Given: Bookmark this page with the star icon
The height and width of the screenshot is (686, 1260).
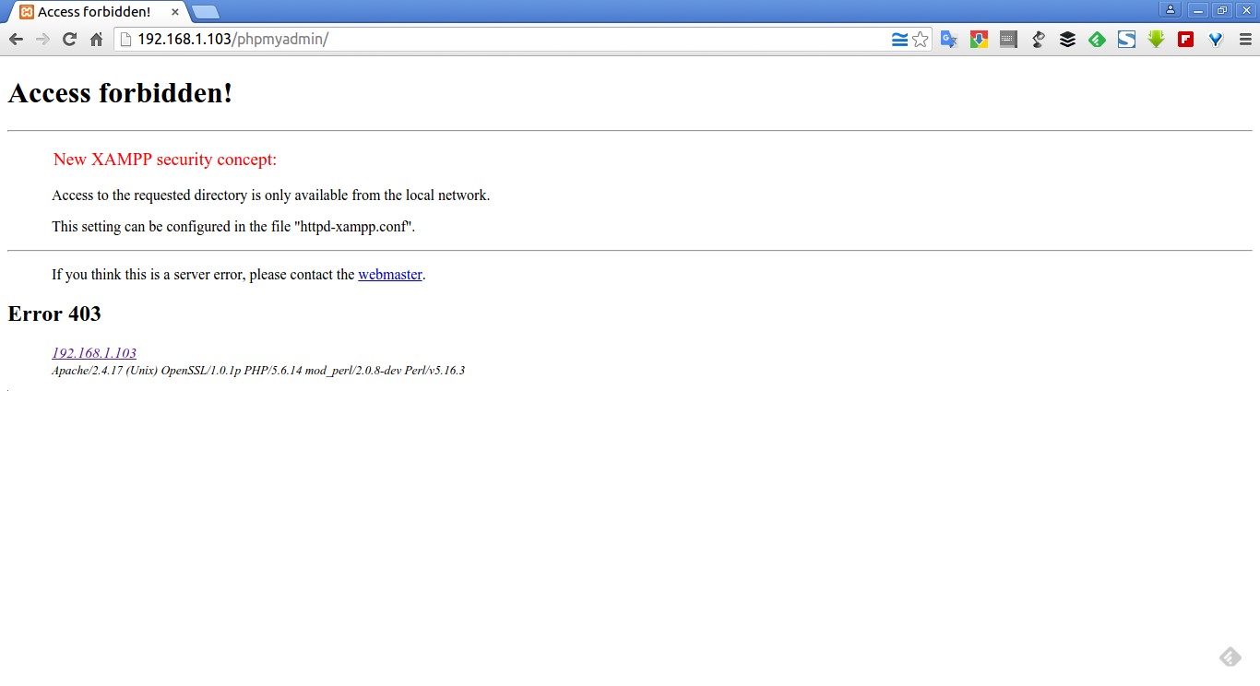Looking at the screenshot, I should click(x=920, y=39).
